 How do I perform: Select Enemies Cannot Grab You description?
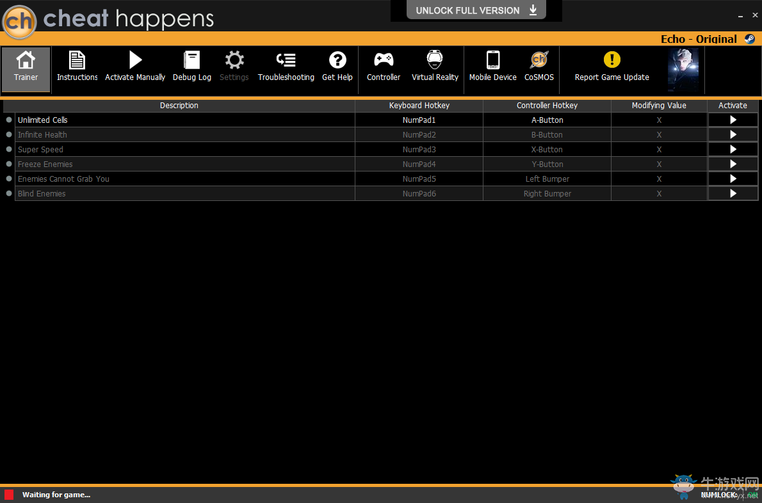click(x=63, y=179)
